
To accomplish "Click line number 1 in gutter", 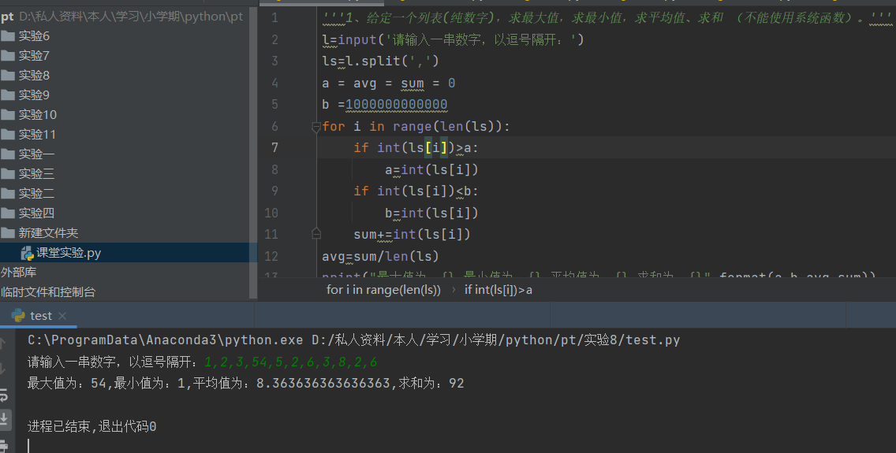I will pyautogui.click(x=274, y=17).
